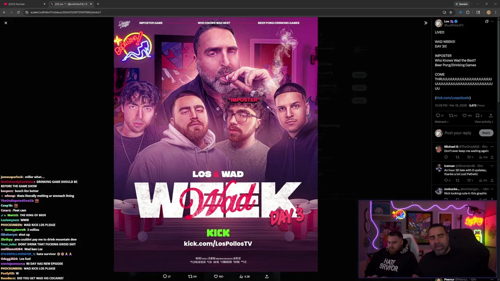Open site information icon in address bar
The height and width of the screenshot is (281, 500).
point(27,12)
